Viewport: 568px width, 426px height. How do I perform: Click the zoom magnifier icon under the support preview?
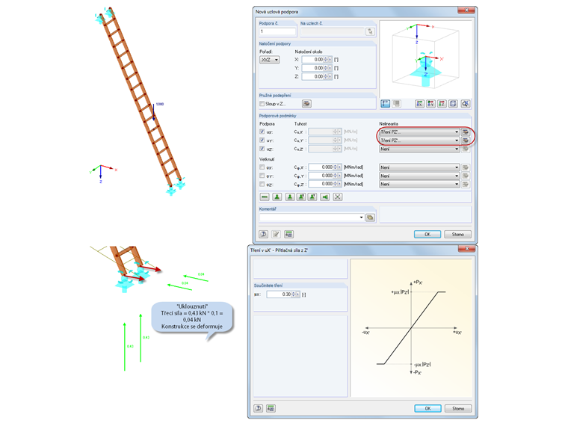pyautogui.click(x=465, y=104)
